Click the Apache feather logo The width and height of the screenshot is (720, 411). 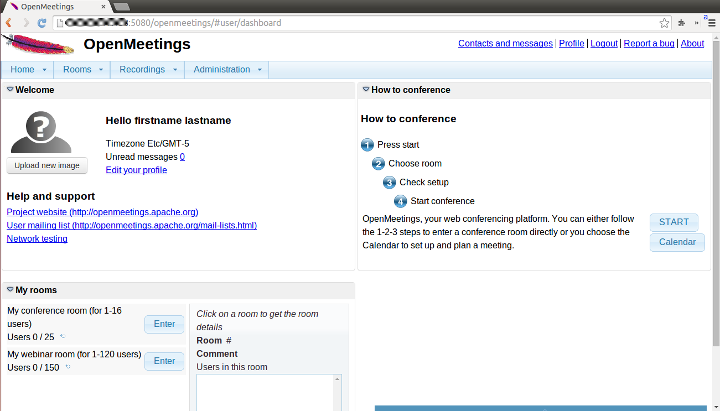38,44
